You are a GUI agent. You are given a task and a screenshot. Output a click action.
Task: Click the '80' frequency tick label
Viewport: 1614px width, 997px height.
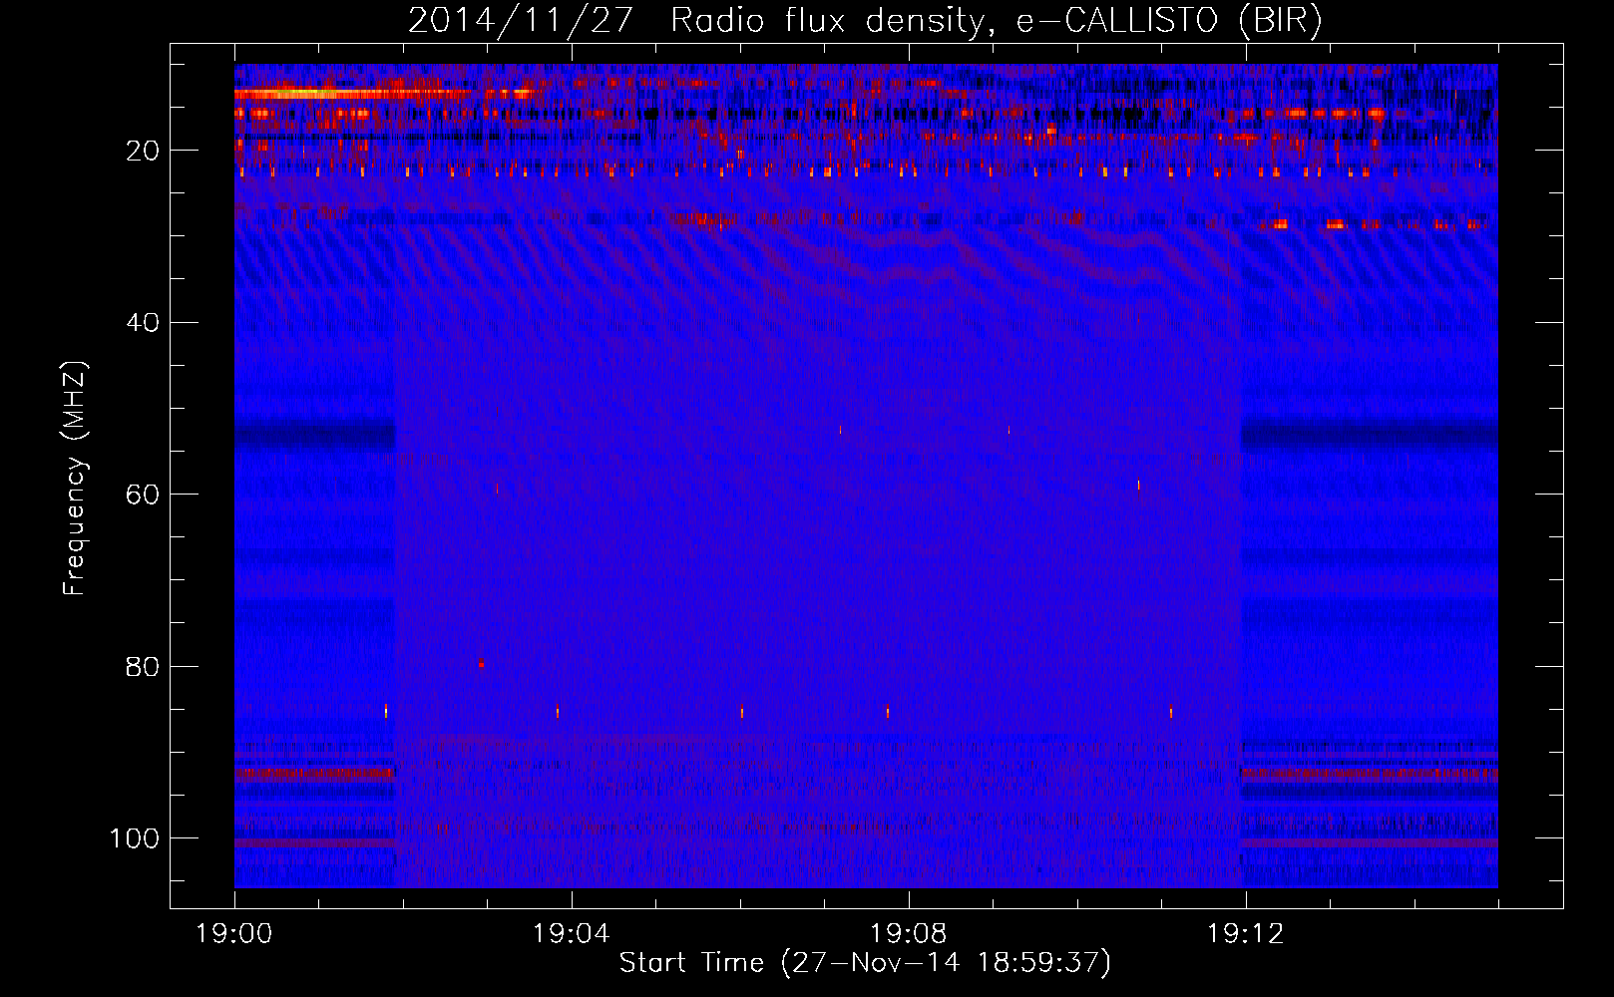click(x=143, y=667)
